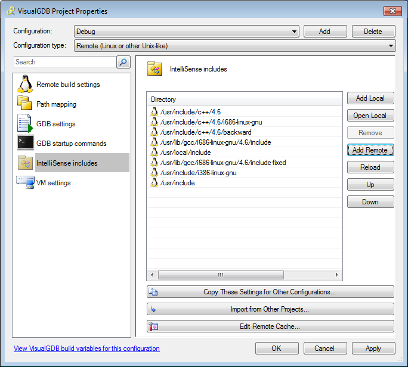Click the large IntelliSense includes header icon
408x367 pixels.
pos(154,69)
